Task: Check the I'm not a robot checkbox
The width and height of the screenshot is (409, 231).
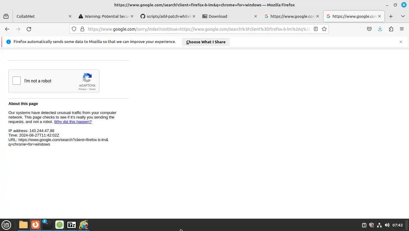Action: coord(17,81)
